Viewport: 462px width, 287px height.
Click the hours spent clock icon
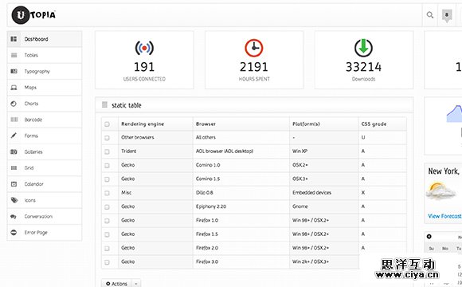pyautogui.click(x=254, y=48)
